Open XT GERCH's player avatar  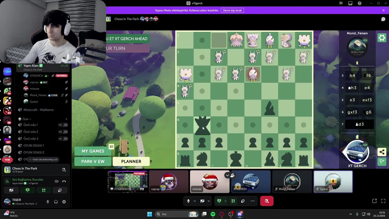coord(357,151)
